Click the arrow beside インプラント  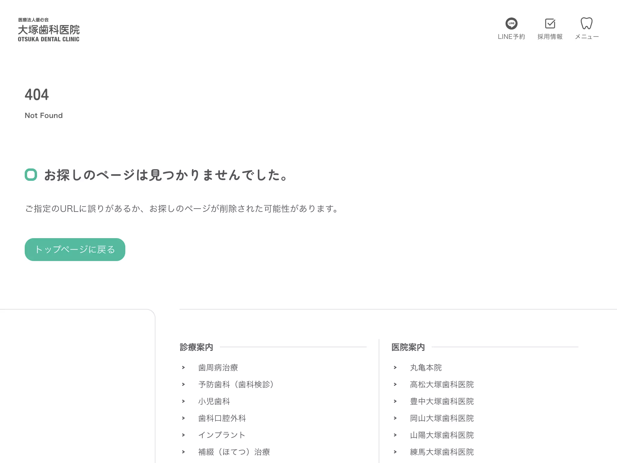pos(183,435)
